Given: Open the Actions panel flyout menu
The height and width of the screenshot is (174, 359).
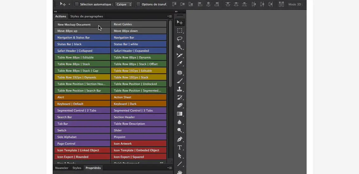Looking at the screenshot, I should pyautogui.click(x=170, y=16).
